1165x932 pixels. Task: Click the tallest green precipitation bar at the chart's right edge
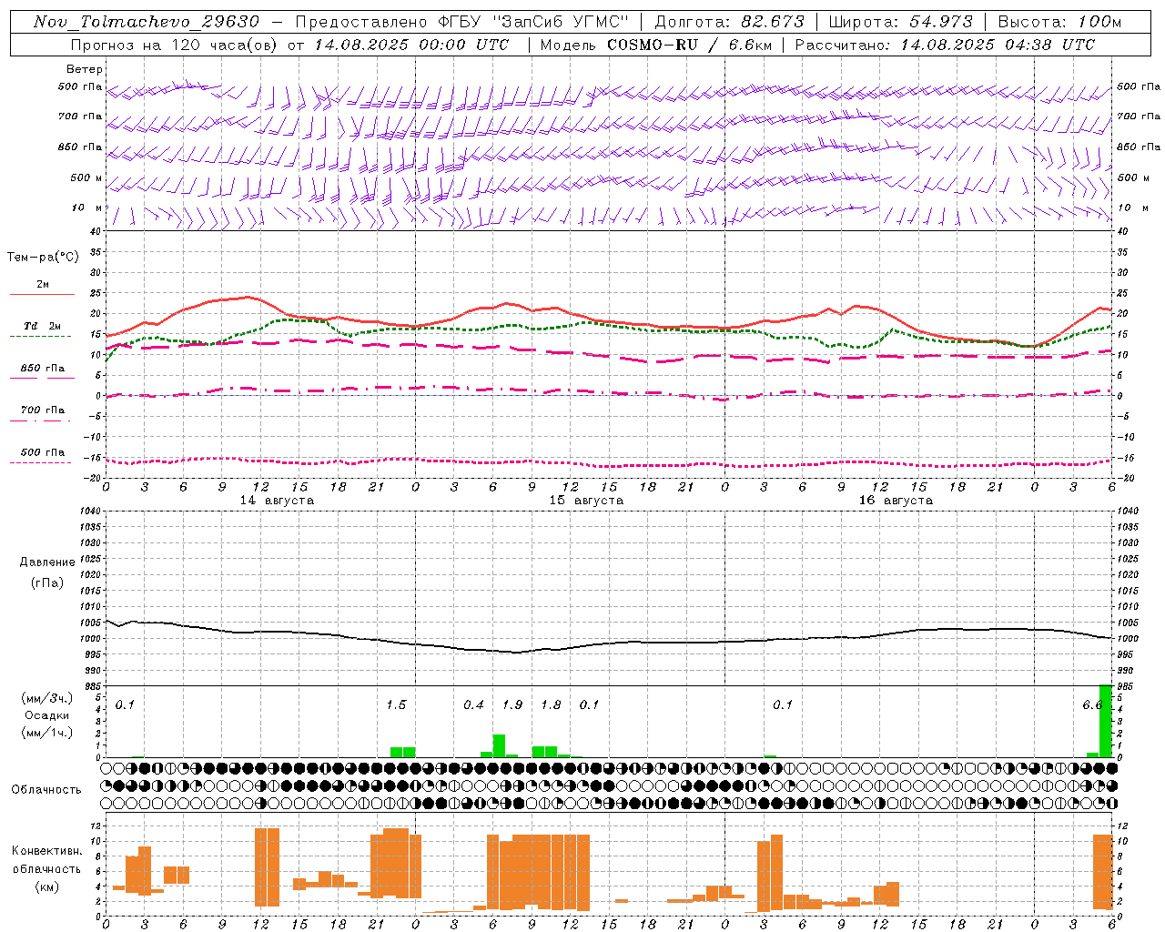click(x=1106, y=721)
